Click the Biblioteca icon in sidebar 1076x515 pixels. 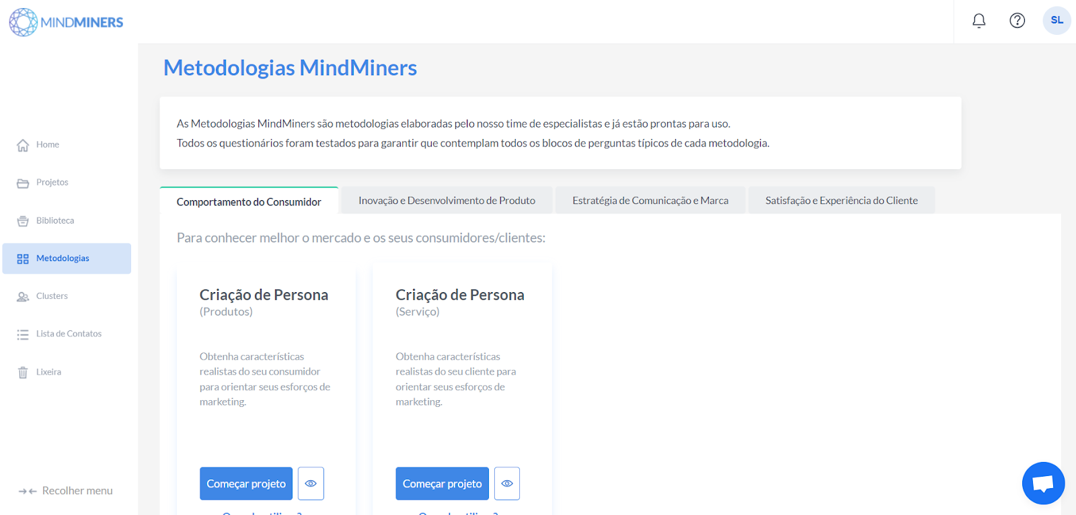(x=23, y=221)
